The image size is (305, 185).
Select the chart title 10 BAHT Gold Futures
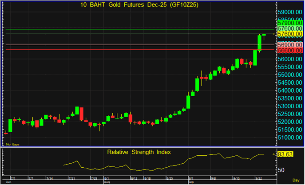[139, 5]
